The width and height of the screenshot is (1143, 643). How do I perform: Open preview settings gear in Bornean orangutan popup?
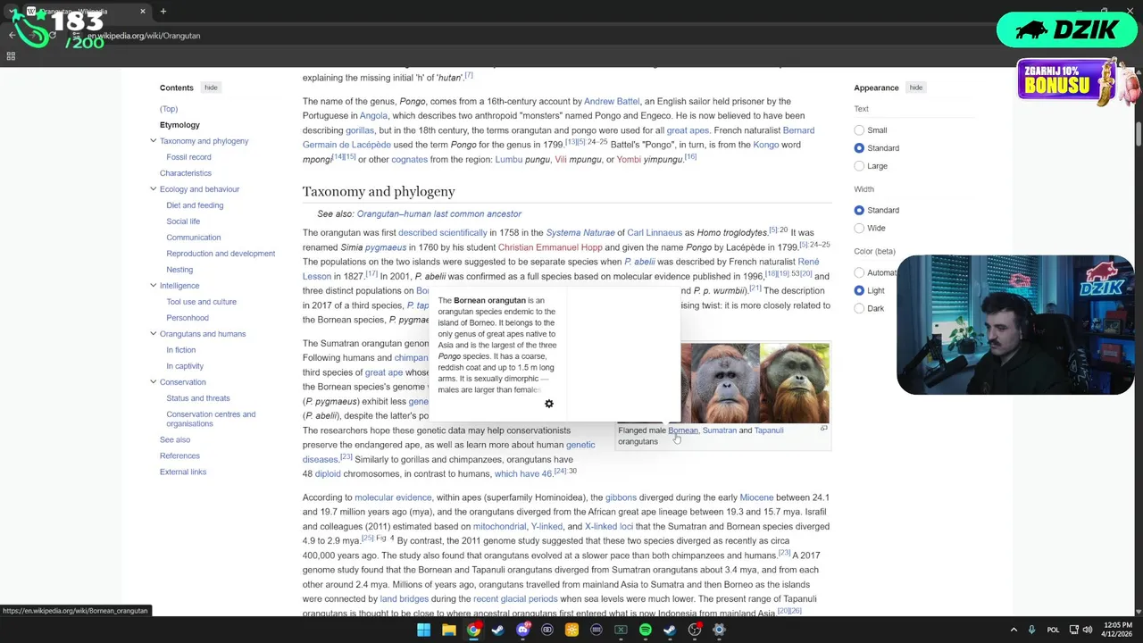549,404
